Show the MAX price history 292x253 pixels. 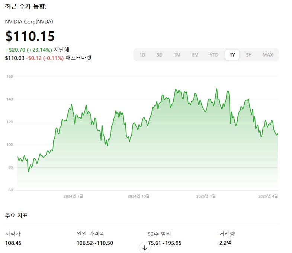(x=267, y=55)
